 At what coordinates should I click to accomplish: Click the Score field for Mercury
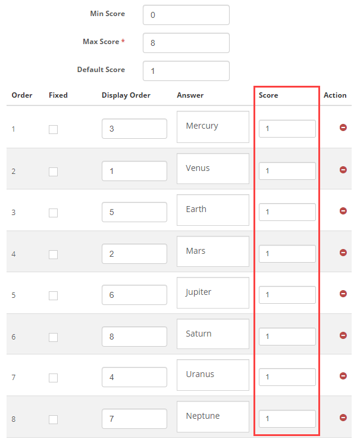pos(287,129)
